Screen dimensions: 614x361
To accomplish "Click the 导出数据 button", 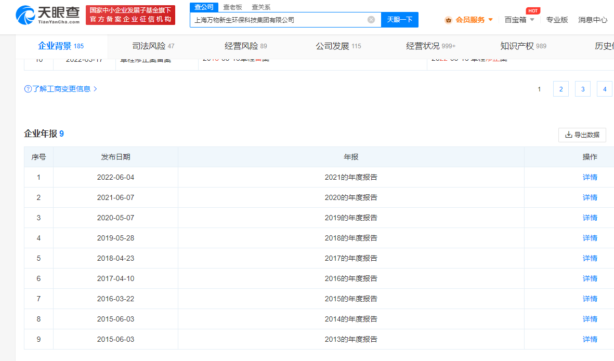I will pos(582,135).
